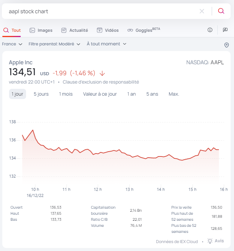Viewport: 234px width, 251px height.
Task: Click the Images tab icon
Action: 32,30
